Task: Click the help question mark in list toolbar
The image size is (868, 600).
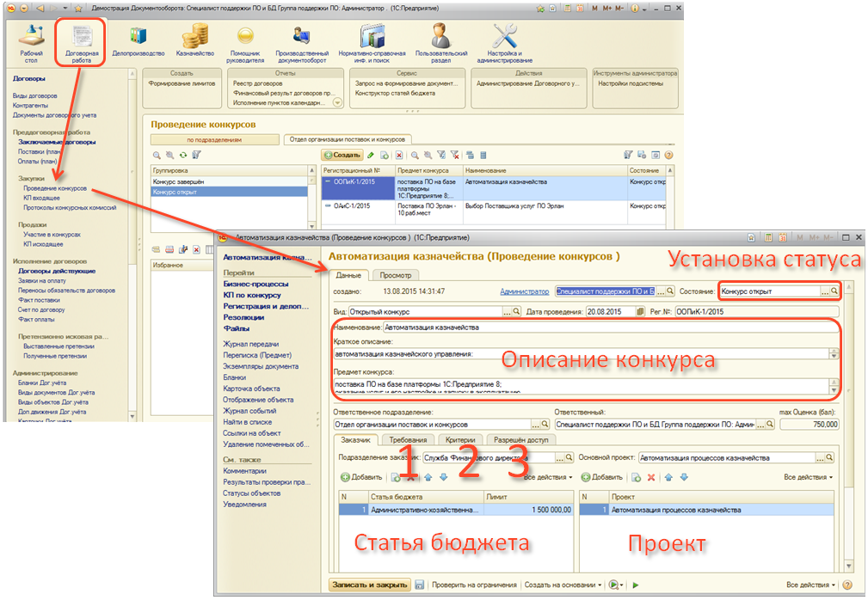Action: pos(668,156)
